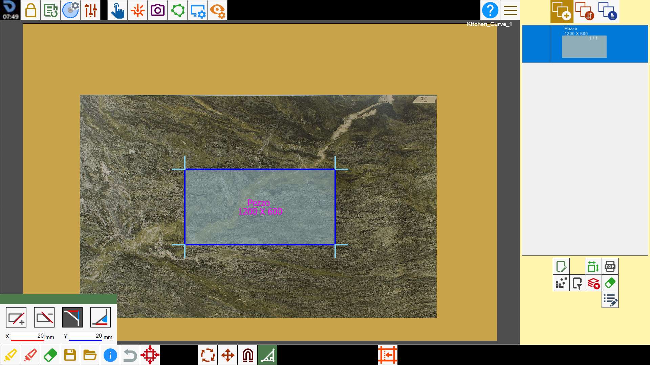Switch to the blue pieces list tab

click(x=608, y=11)
